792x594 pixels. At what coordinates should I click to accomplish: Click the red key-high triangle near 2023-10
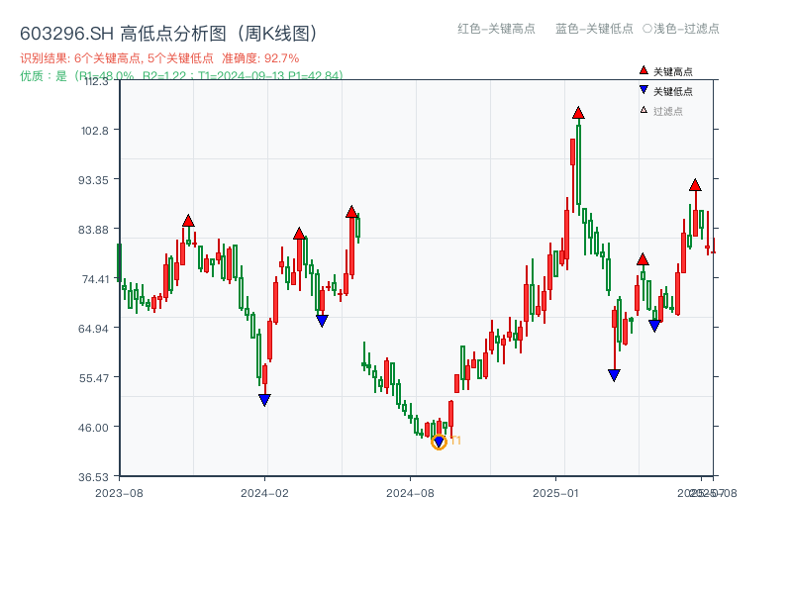point(188,222)
